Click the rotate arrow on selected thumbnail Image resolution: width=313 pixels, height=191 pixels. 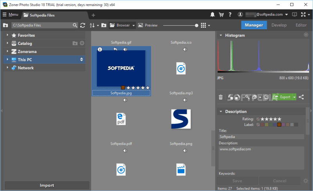coord(115,50)
